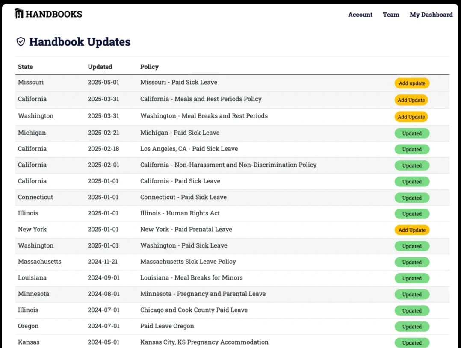The height and width of the screenshot is (348, 461).
Task: Open the Team page
Action: [391, 15]
